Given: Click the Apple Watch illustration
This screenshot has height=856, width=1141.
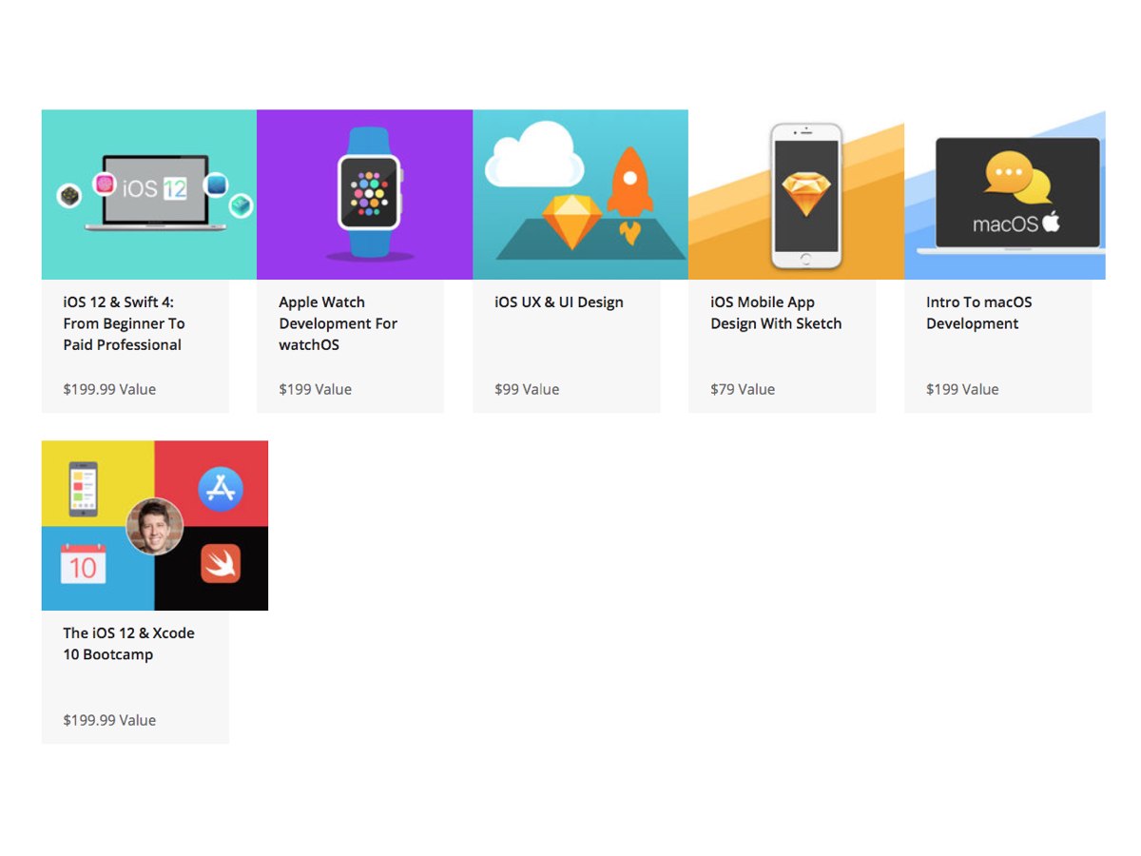Looking at the screenshot, I should [x=370, y=192].
